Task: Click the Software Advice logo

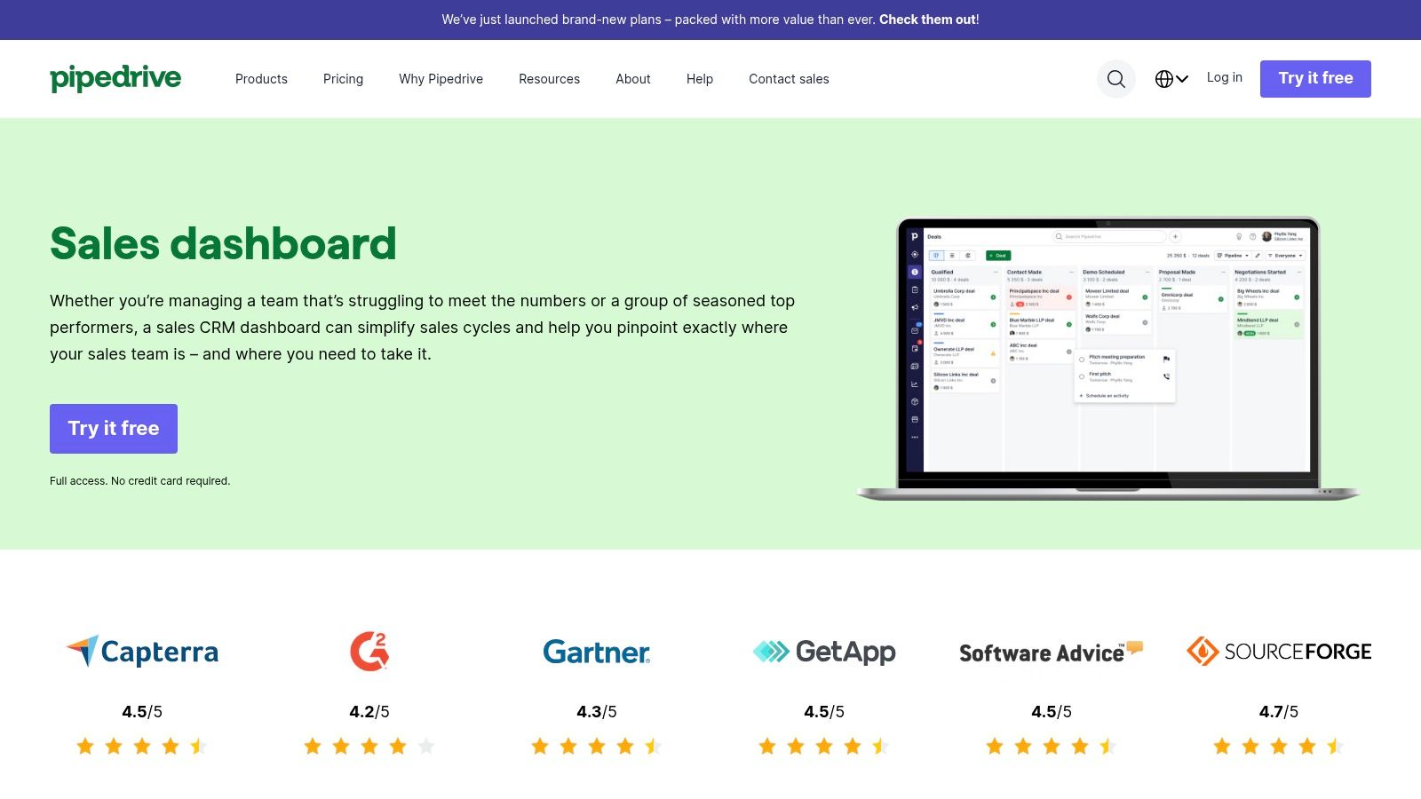Action: [x=1051, y=652]
